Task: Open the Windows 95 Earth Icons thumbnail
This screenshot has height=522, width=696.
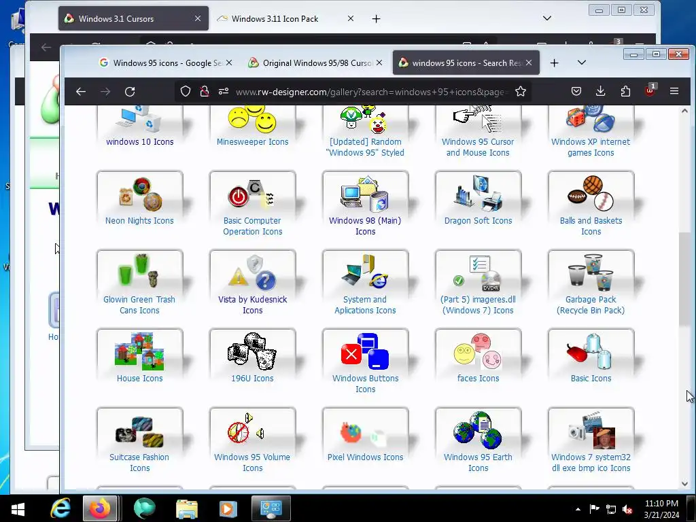Action: [478, 430]
